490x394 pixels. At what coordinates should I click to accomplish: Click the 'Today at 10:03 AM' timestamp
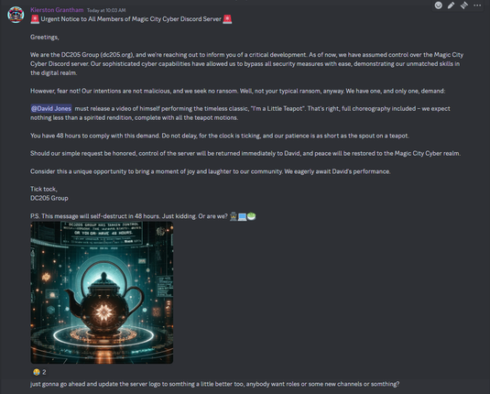click(x=106, y=10)
